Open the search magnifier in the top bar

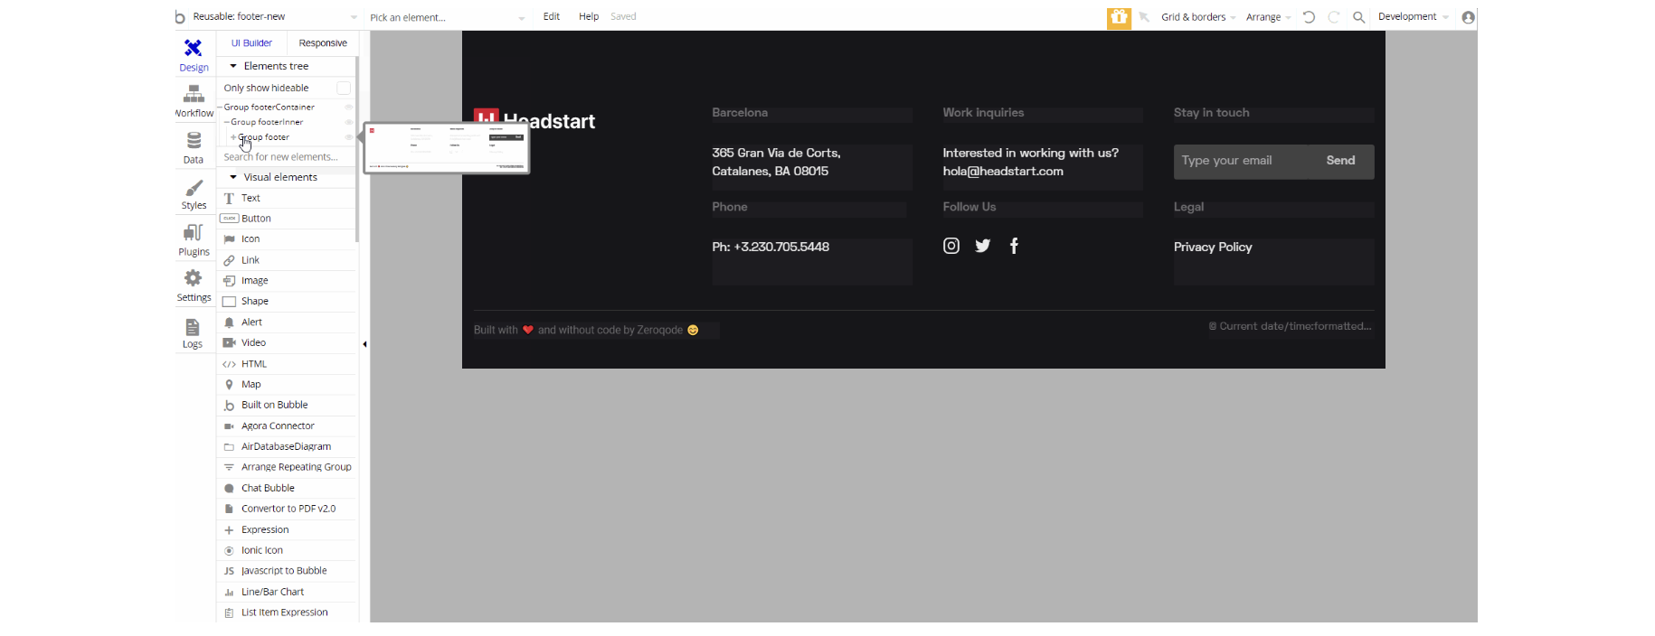[1358, 17]
